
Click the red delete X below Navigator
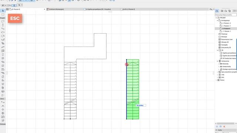click(224, 126)
